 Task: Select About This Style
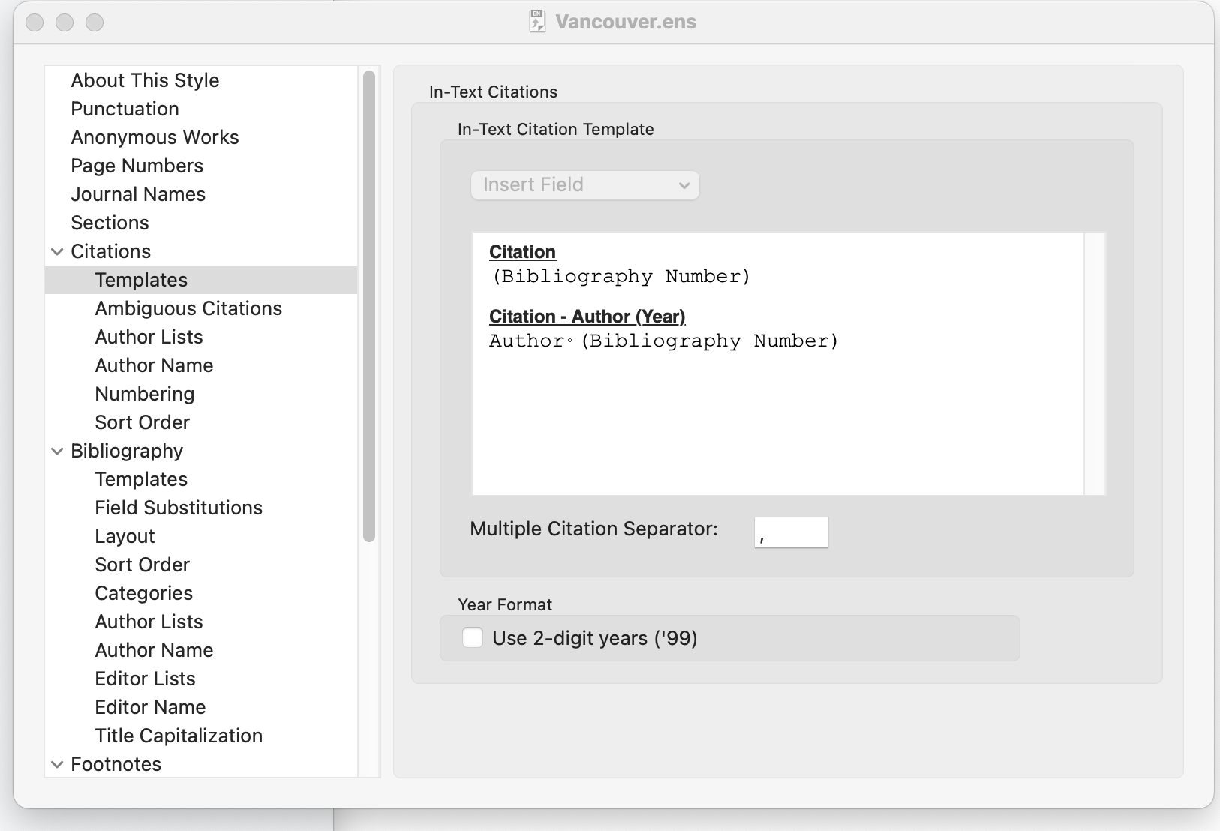(145, 80)
